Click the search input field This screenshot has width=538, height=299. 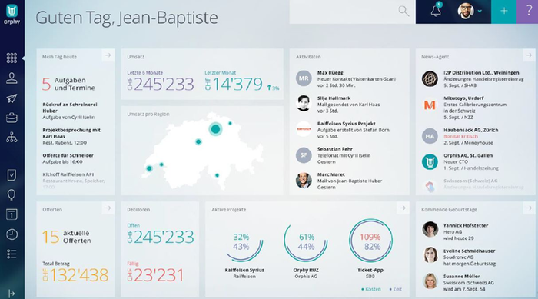352,12
